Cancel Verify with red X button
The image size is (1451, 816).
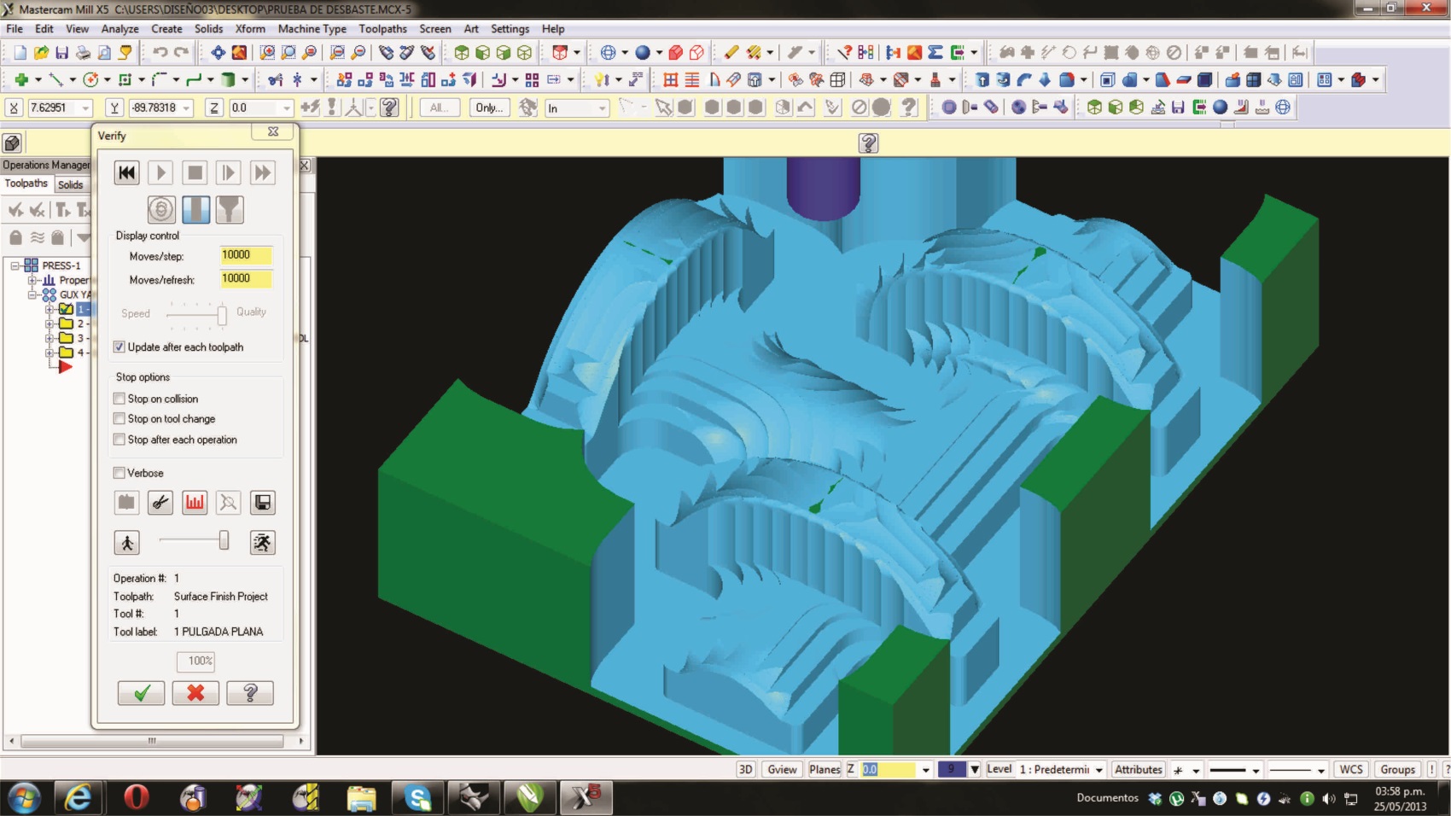(x=195, y=693)
